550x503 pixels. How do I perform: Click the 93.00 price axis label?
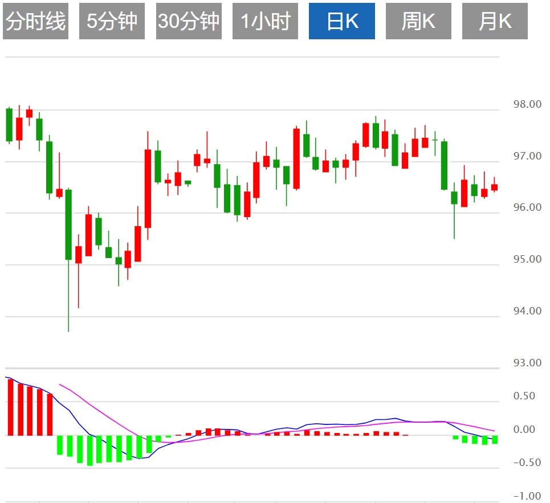coord(527,363)
